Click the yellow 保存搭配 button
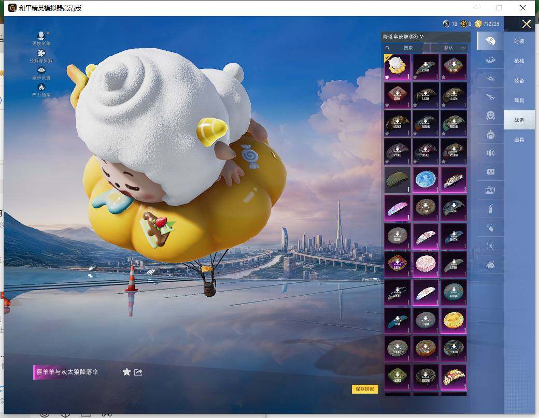The height and width of the screenshot is (418, 539). 365,389
